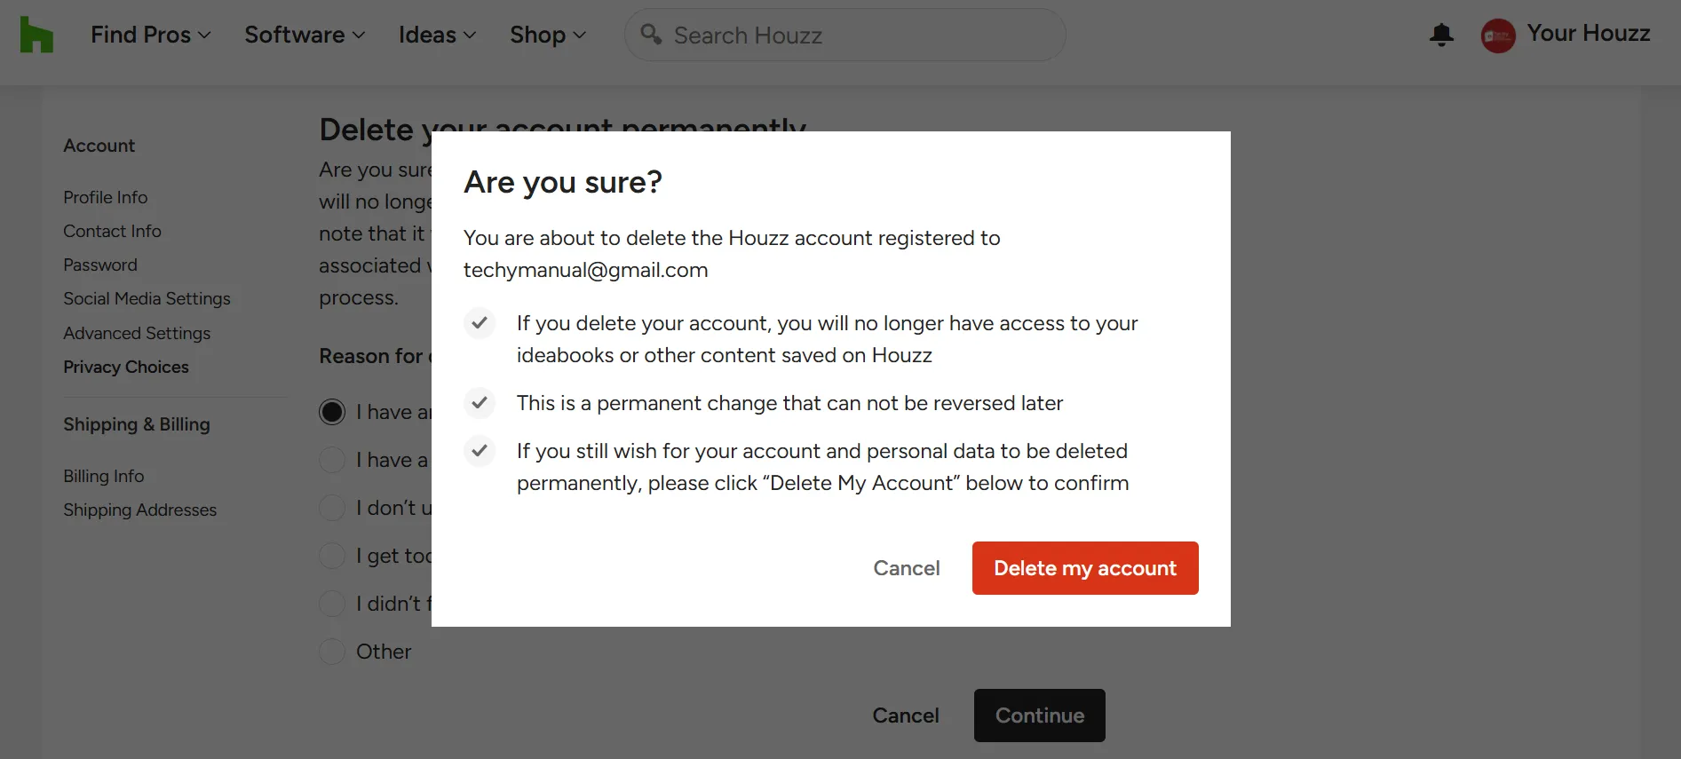Open the Software dropdown
1681x759 pixels.
304,35
